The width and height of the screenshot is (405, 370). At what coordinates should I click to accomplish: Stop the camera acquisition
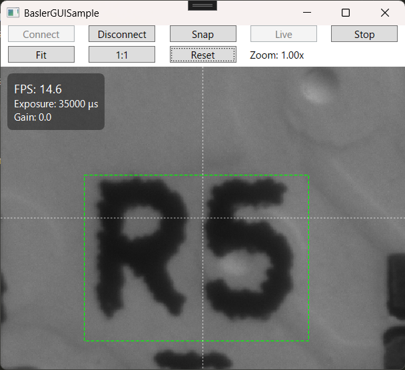(364, 34)
